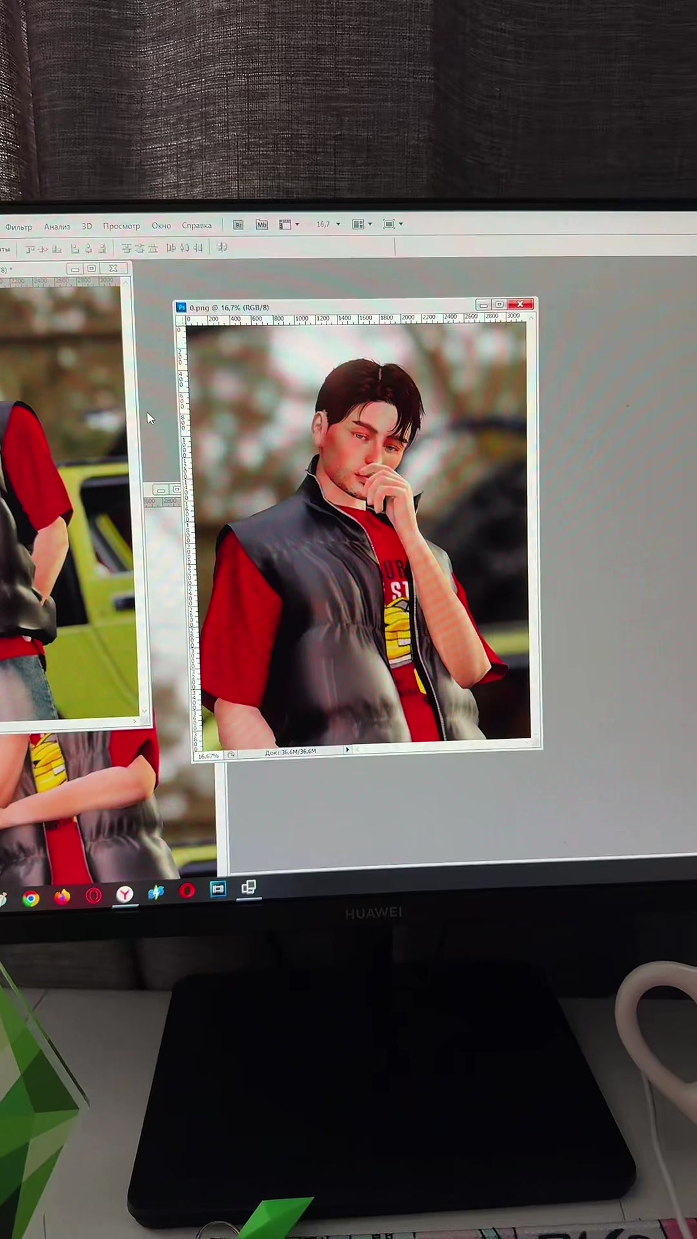The height and width of the screenshot is (1239, 697).
Task: Distribute bottom edges in options bar
Action: coord(153,248)
